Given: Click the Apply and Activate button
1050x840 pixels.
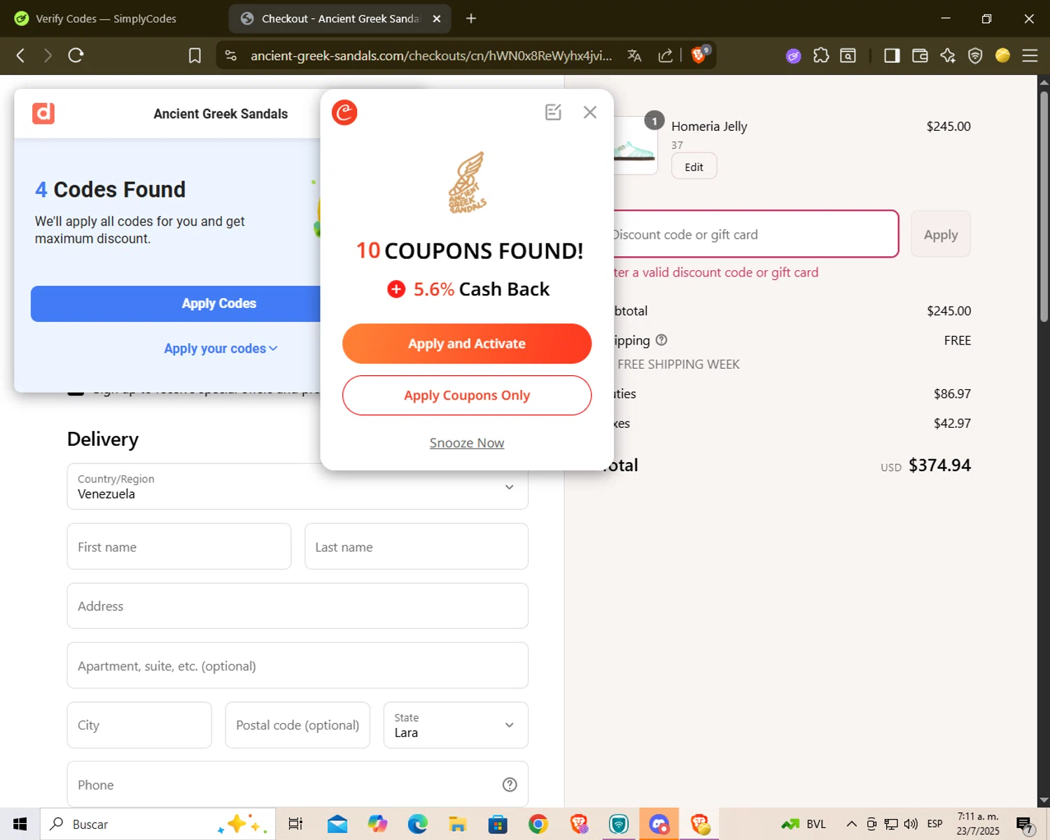Looking at the screenshot, I should 467,344.
